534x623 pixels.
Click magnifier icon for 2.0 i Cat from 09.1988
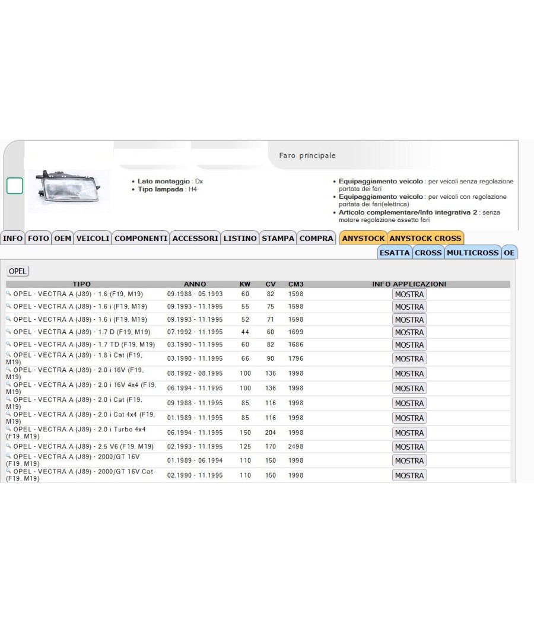tap(9, 399)
